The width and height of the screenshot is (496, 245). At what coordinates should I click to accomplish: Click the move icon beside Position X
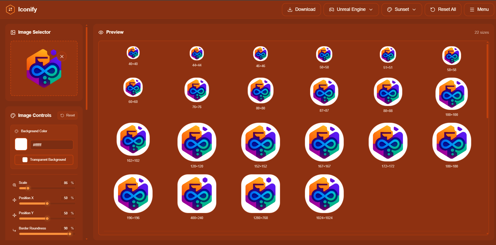[15, 200]
